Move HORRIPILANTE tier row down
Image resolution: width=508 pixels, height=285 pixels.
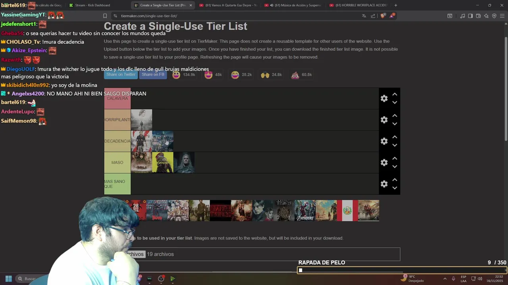point(394,124)
